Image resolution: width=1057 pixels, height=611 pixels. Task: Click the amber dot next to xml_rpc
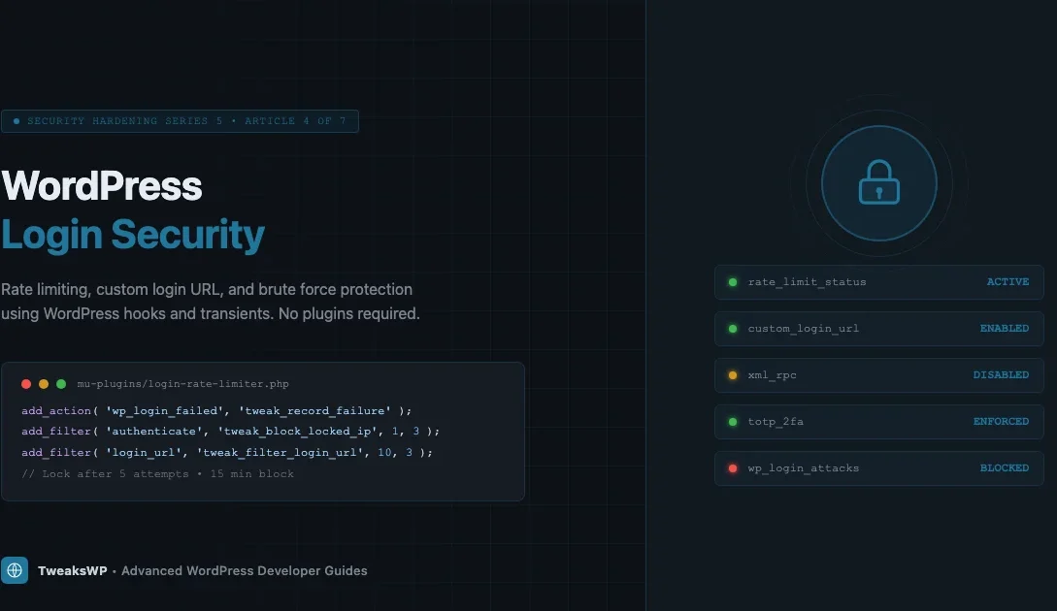point(732,374)
